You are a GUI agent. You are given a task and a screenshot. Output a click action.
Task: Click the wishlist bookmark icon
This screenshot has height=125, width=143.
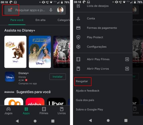(78, 6)
